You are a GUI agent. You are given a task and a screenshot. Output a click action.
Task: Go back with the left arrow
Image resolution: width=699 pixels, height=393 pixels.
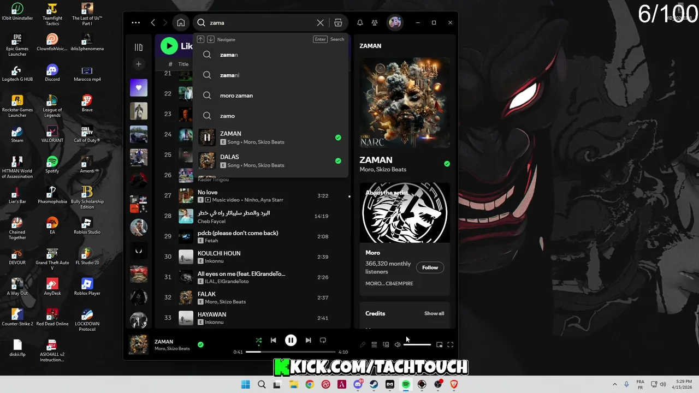click(x=153, y=22)
